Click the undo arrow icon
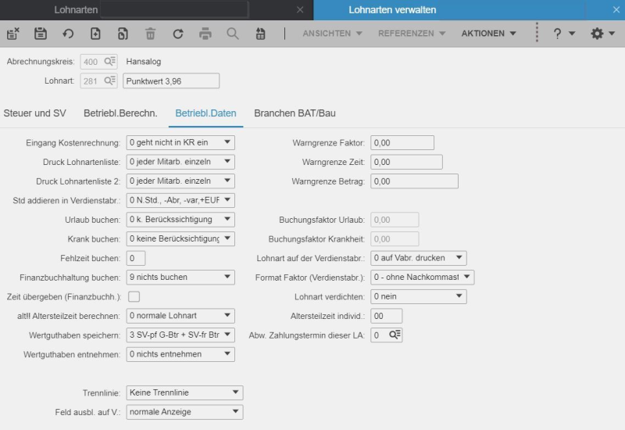Screen dimensions: 625x430 [x=68, y=34]
